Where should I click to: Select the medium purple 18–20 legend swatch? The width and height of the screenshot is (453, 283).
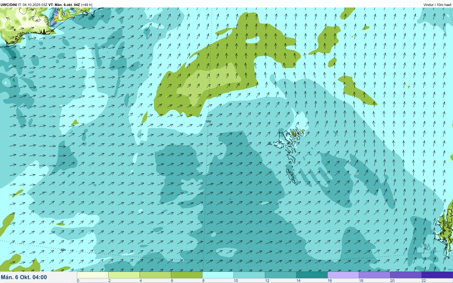pyautogui.click(x=374, y=275)
